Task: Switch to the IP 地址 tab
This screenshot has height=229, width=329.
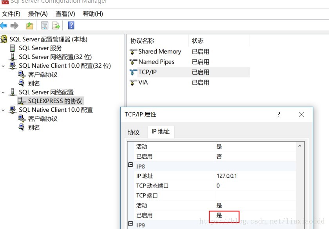Action: [x=161, y=132]
